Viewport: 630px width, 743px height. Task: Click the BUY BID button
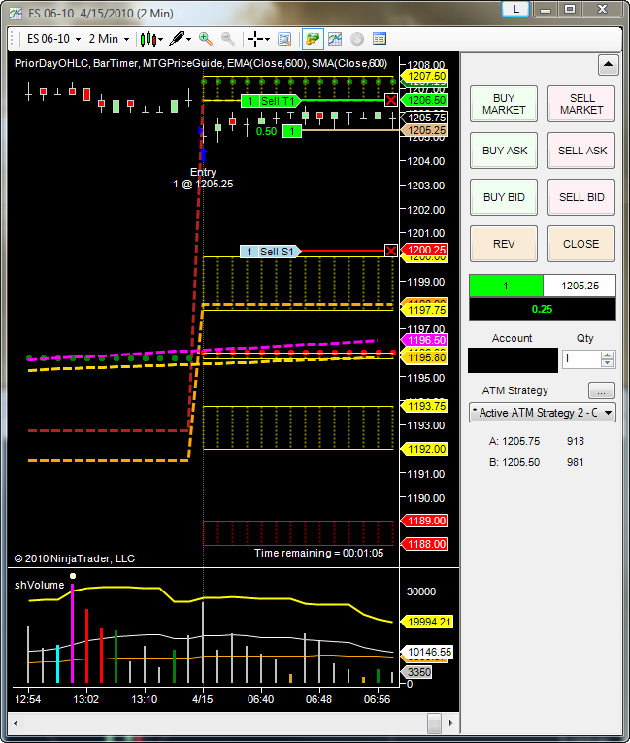504,197
